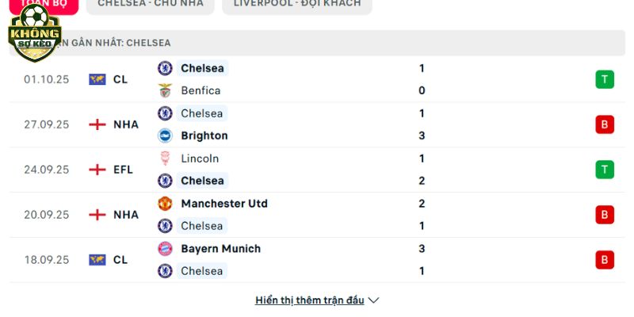Click the England flag icon for 27.09.25

point(97,124)
